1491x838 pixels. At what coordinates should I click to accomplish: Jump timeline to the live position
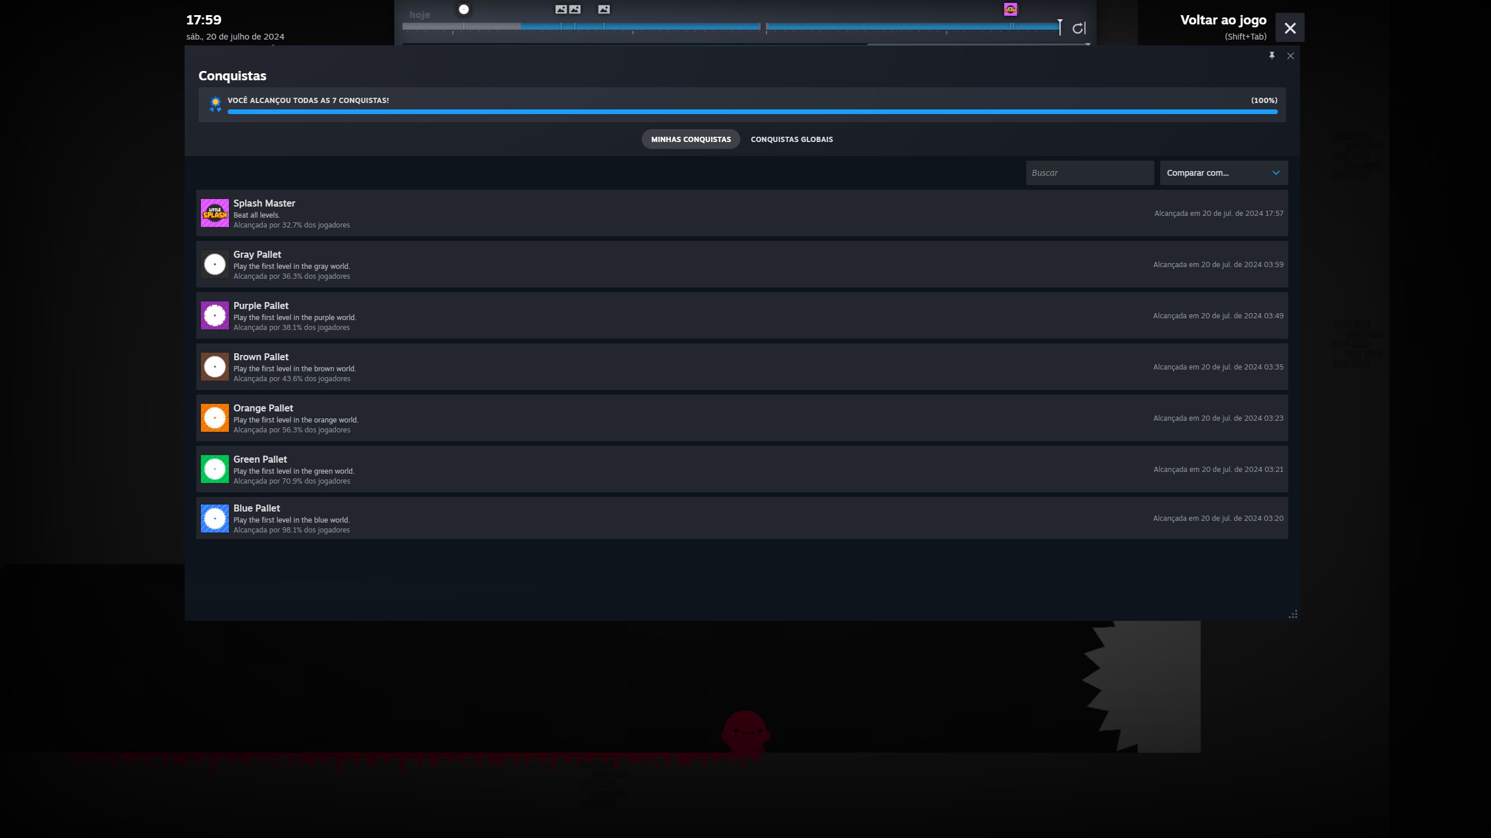(x=1079, y=28)
